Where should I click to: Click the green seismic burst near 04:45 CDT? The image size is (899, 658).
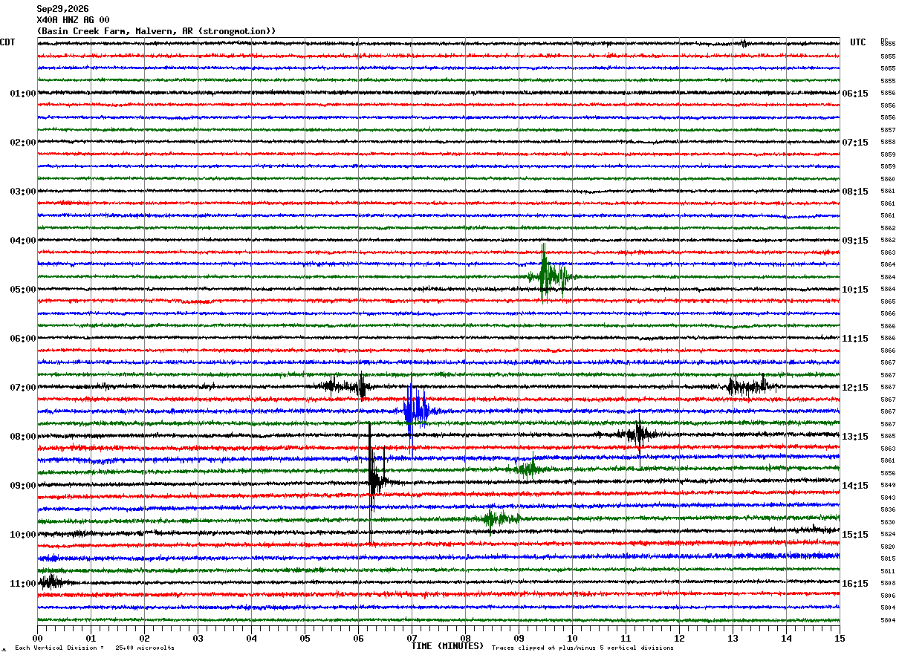[550, 275]
